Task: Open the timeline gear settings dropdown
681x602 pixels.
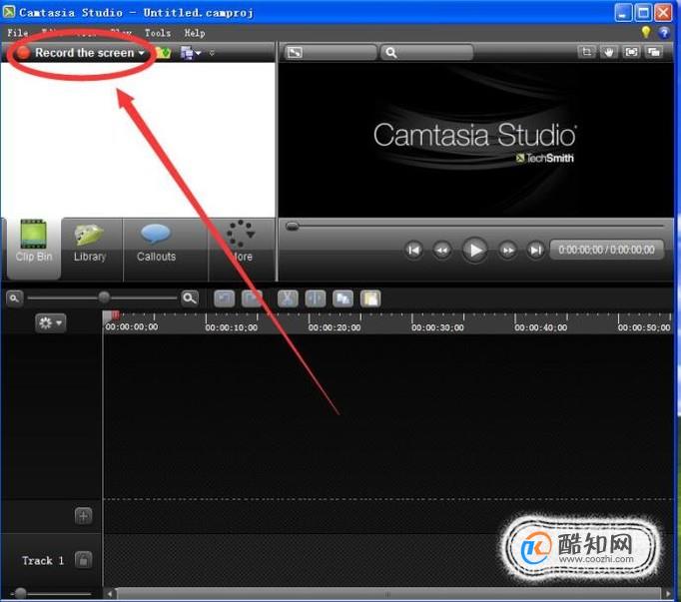Action: pos(50,322)
